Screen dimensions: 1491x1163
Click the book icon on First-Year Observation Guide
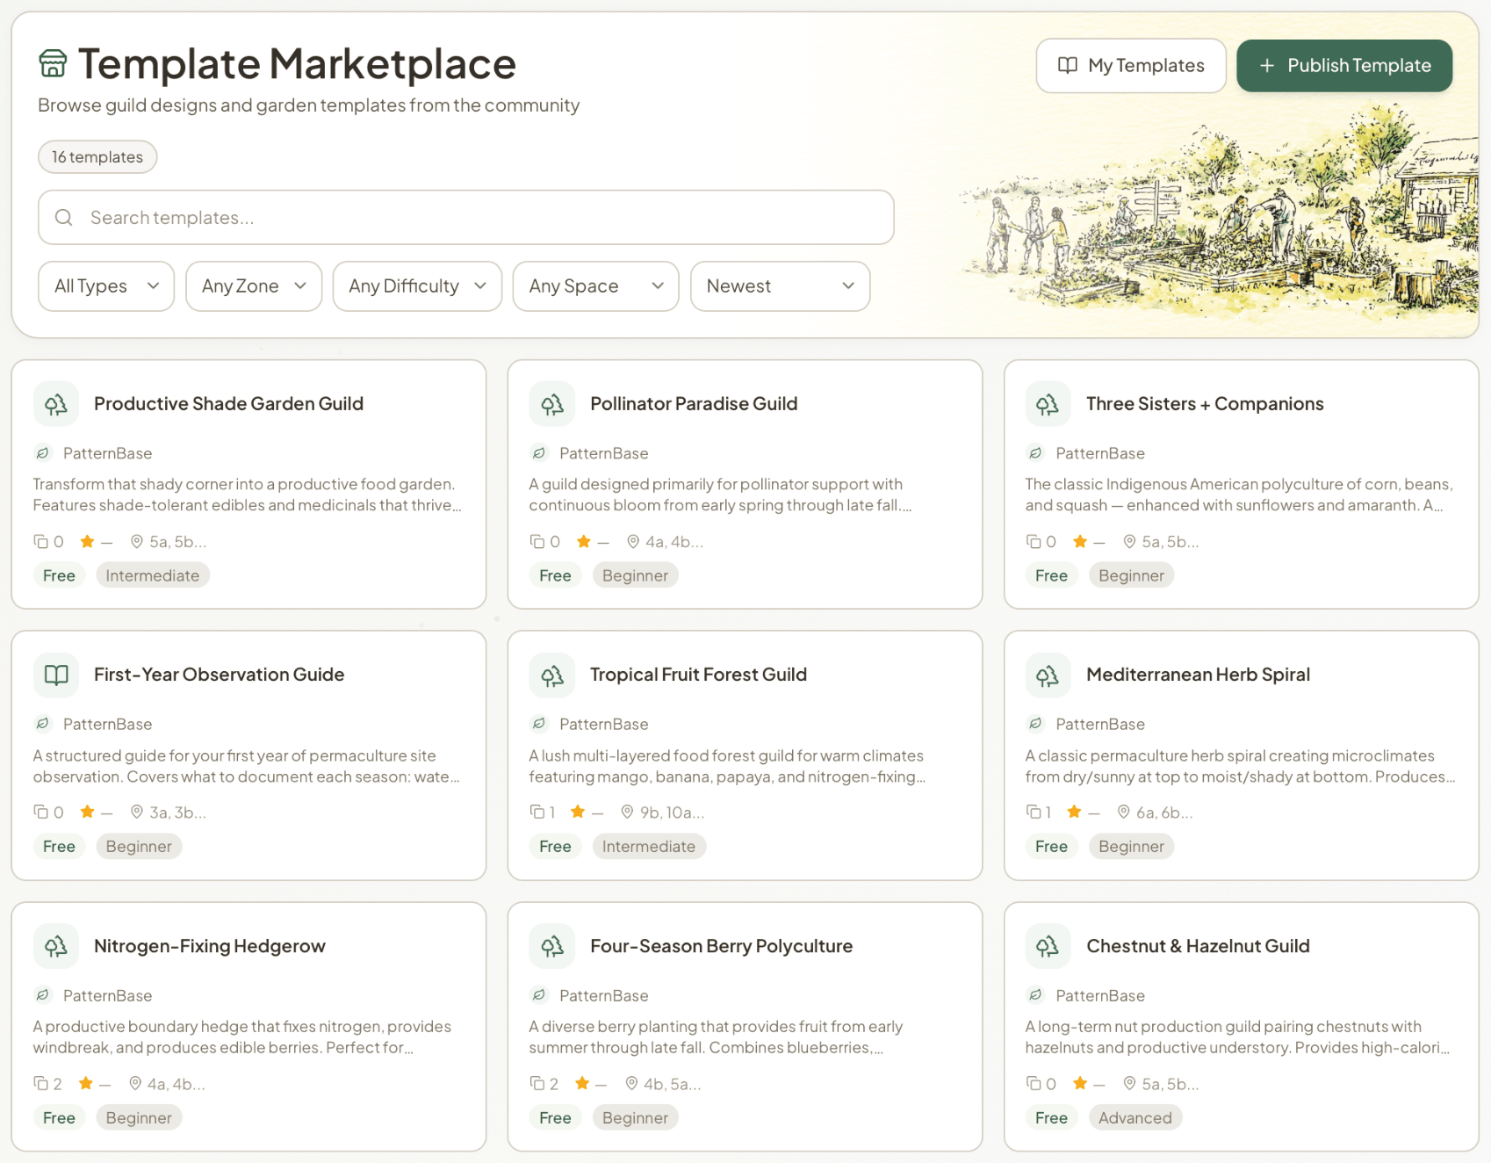pos(55,675)
